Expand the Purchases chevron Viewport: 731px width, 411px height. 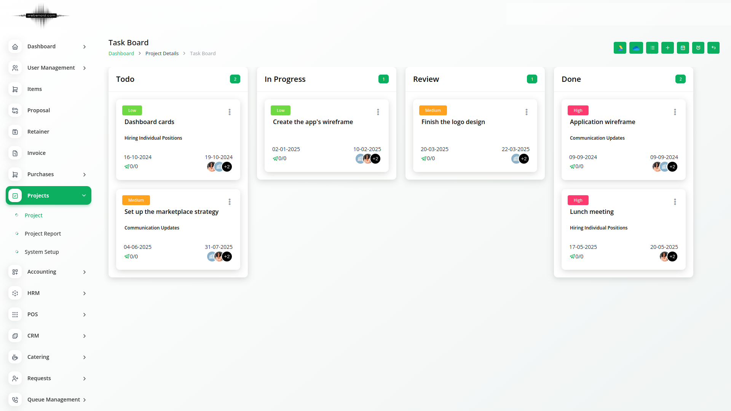click(x=85, y=175)
